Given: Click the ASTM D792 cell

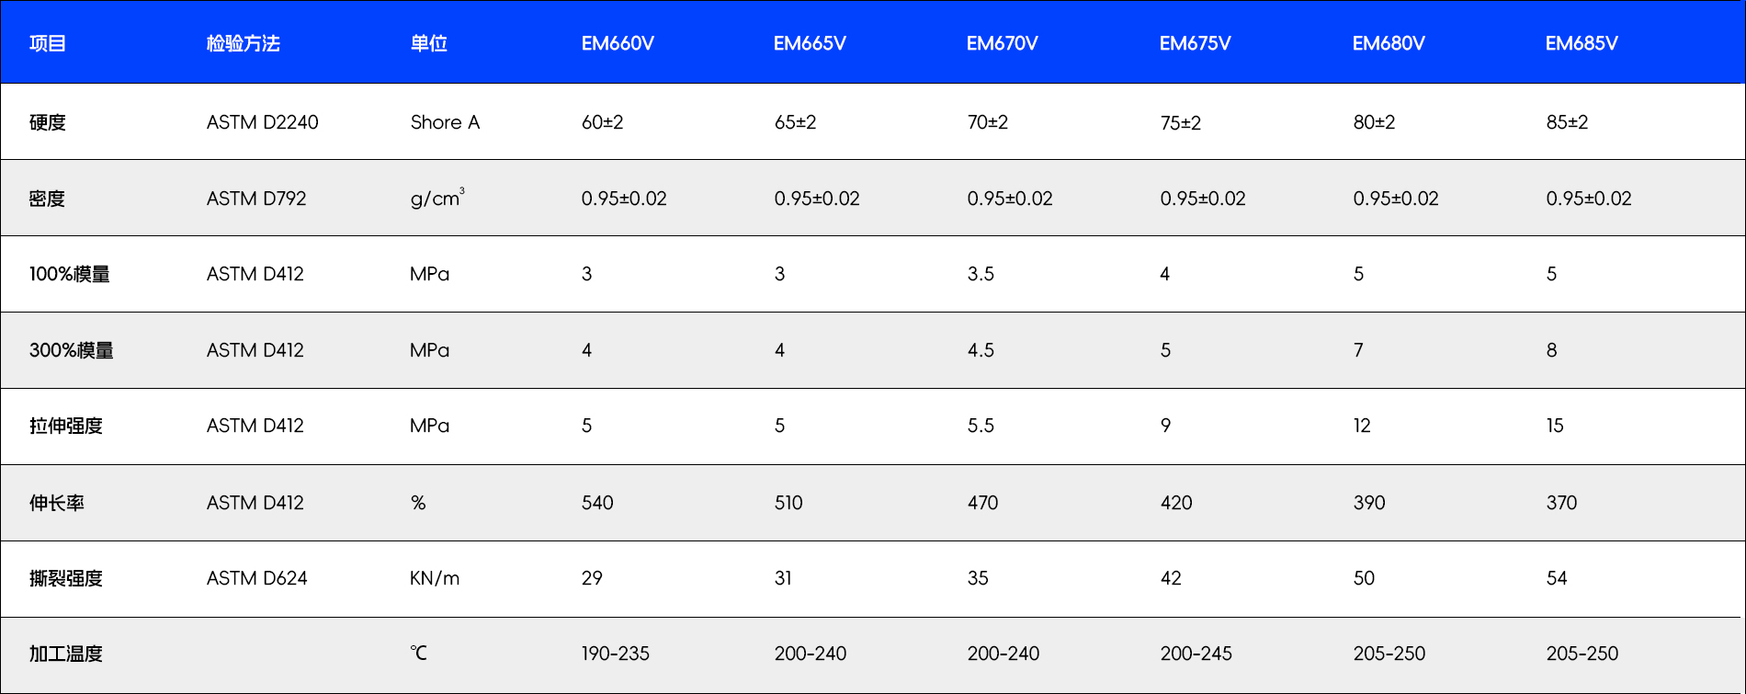Looking at the screenshot, I should click(x=256, y=199).
